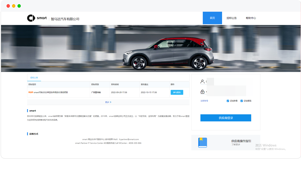Click the 报名截止 column header
Screen dimensions: 301x172
tap(144, 84)
